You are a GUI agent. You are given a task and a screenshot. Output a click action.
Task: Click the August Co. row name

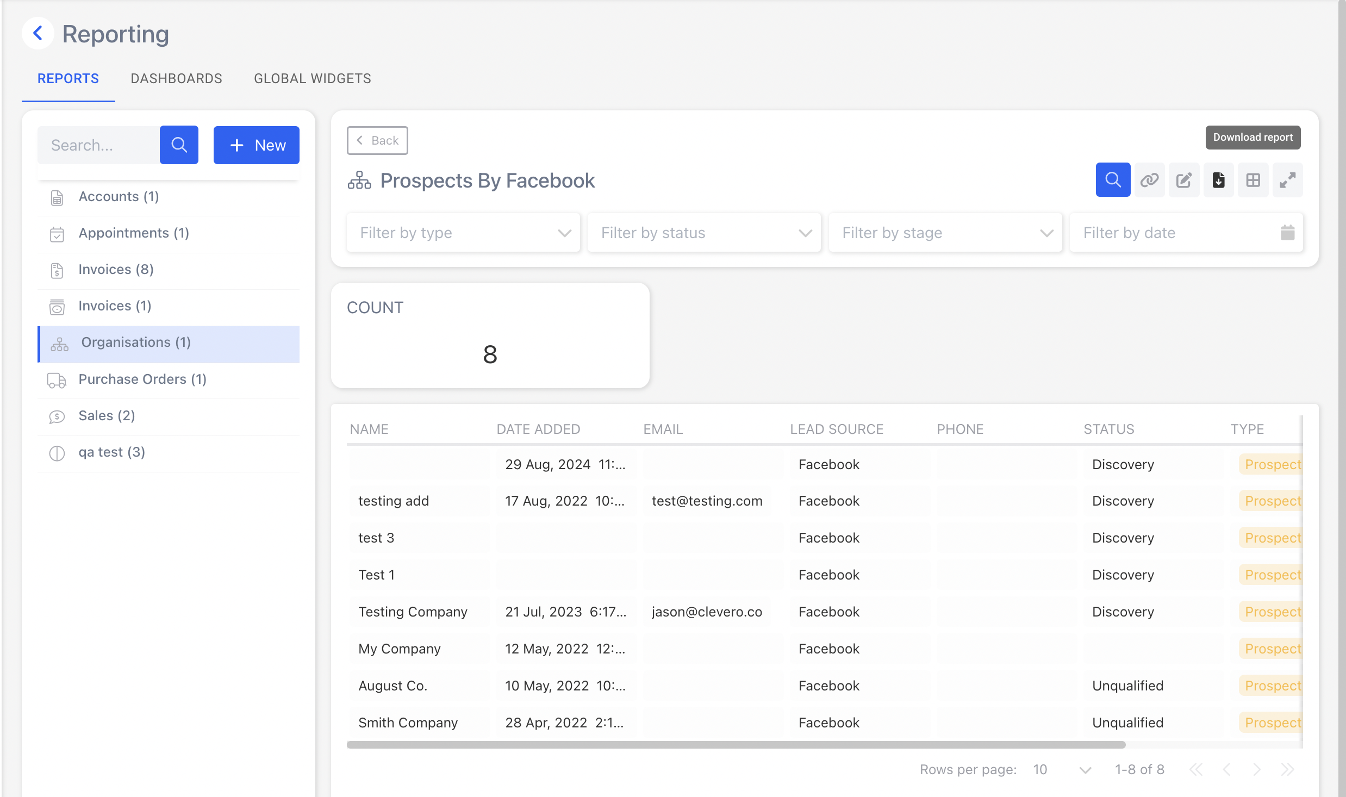pos(392,686)
